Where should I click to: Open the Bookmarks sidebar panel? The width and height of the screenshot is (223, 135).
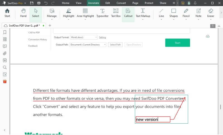tap(5, 32)
